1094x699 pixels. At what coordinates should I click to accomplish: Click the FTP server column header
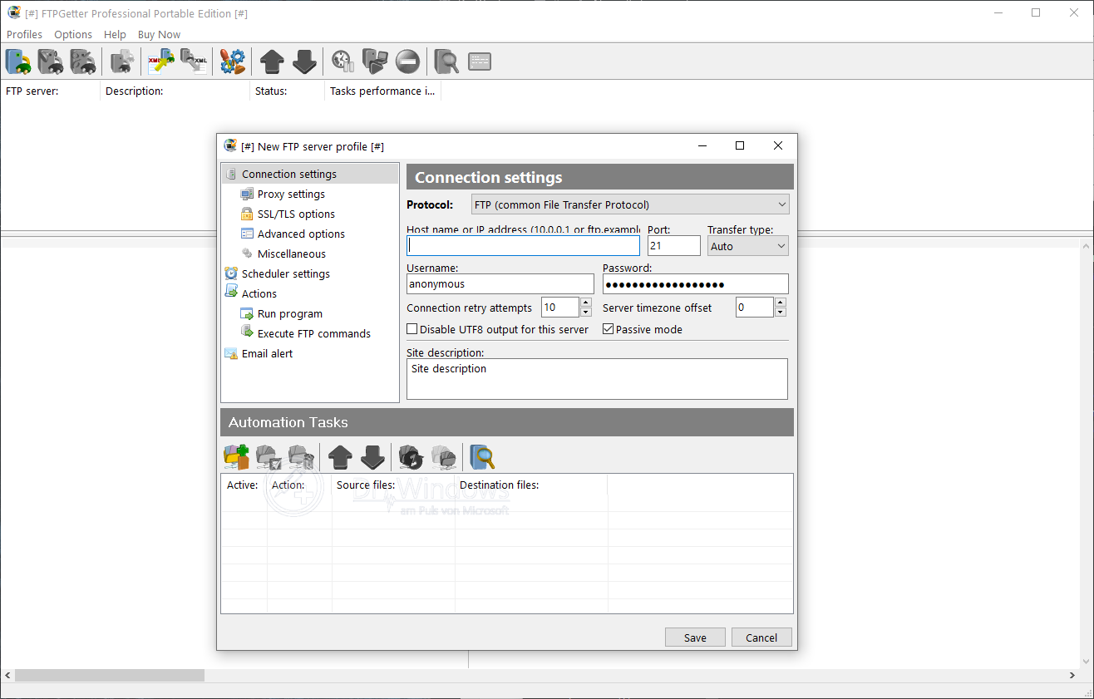coord(50,91)
